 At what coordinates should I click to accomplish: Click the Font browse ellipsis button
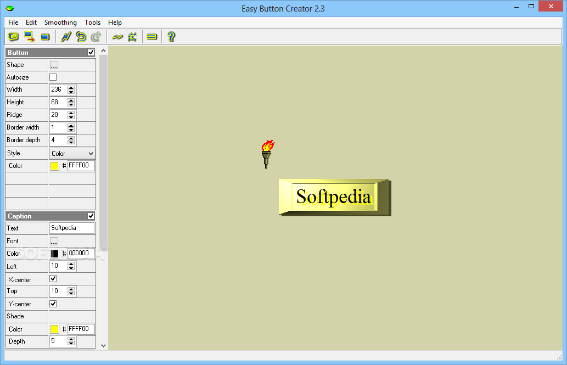(54, 242)
